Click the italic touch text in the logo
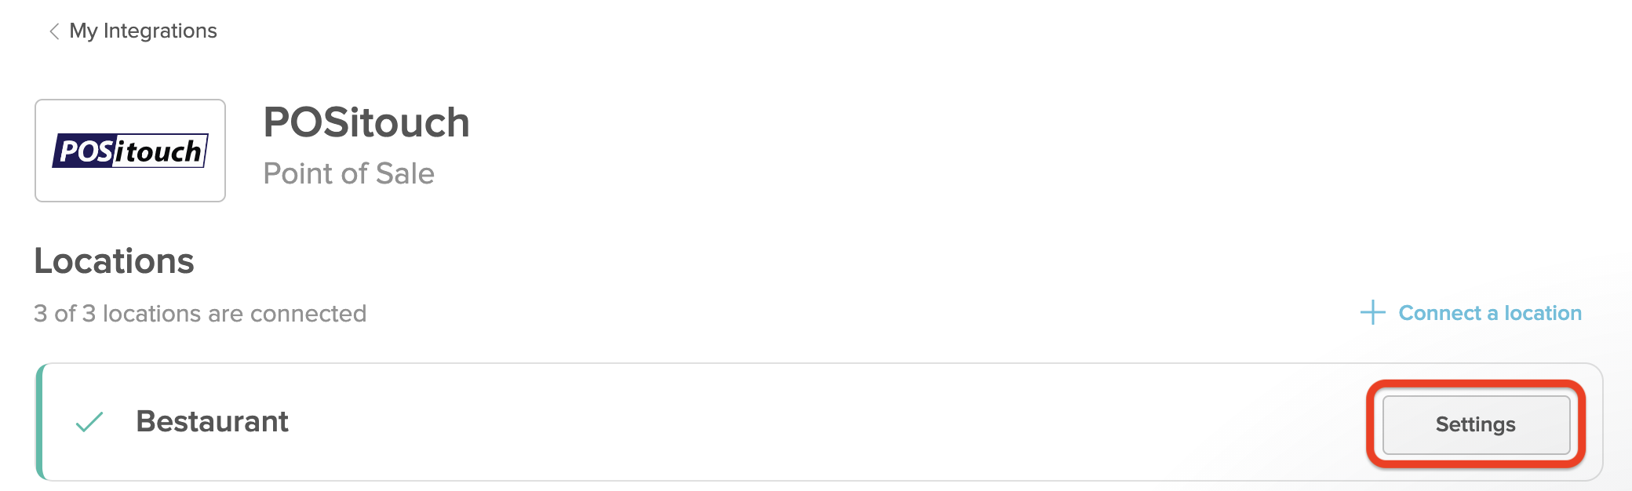The height and width of the screenshot is (491, 1632). [162, 151]
